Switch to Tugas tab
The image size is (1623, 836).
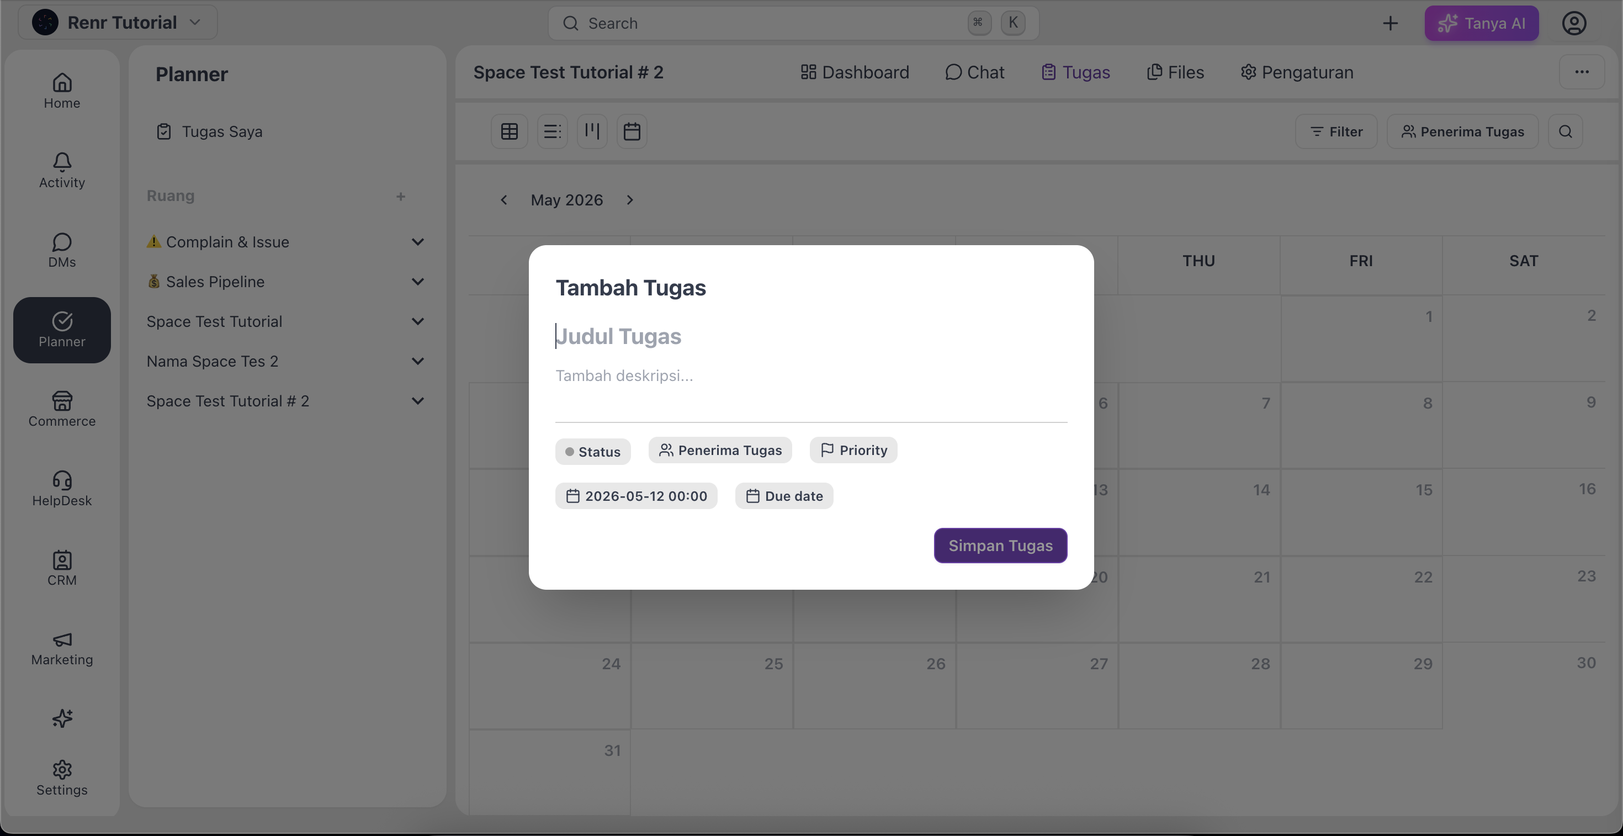coord(1075,72)
